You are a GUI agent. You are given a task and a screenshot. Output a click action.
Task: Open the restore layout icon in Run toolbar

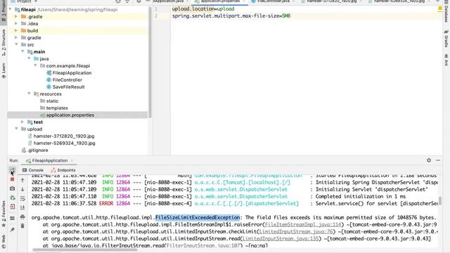[x=12, y=218]
